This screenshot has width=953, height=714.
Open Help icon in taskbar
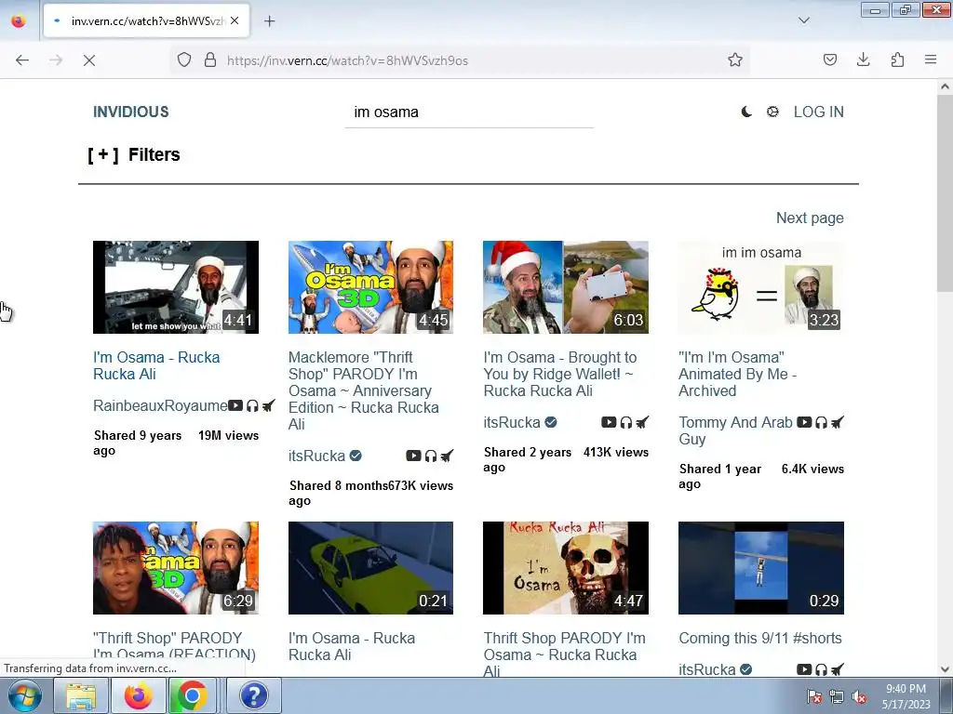click(x=253, y=695)
